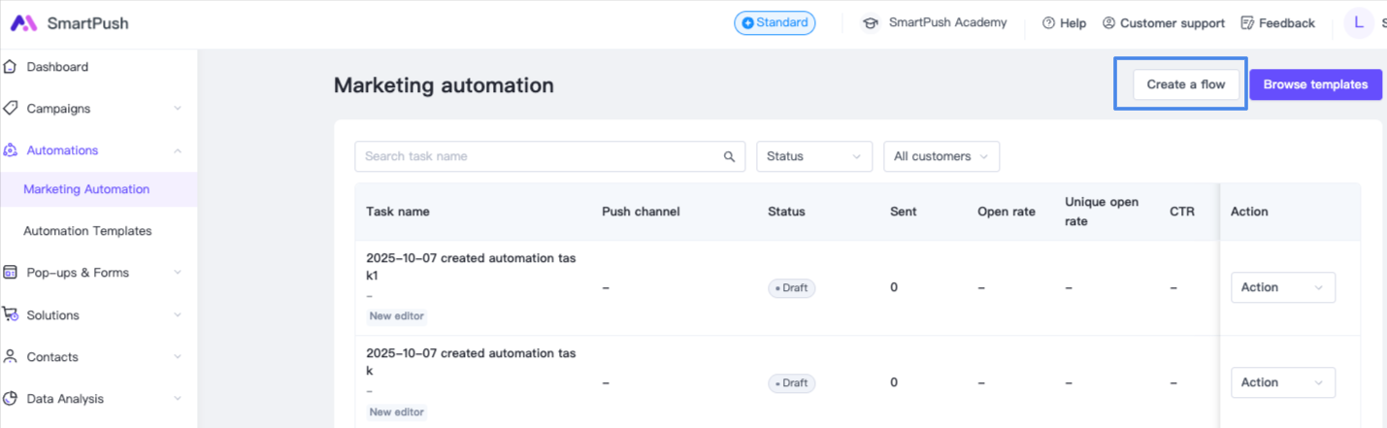Click the Data Analysis pie icon
The height and width of the screenshot is (428, 1387).
pos(11,399)
